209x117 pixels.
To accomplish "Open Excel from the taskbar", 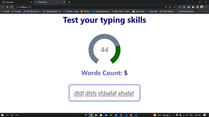I will coord(111,115).
